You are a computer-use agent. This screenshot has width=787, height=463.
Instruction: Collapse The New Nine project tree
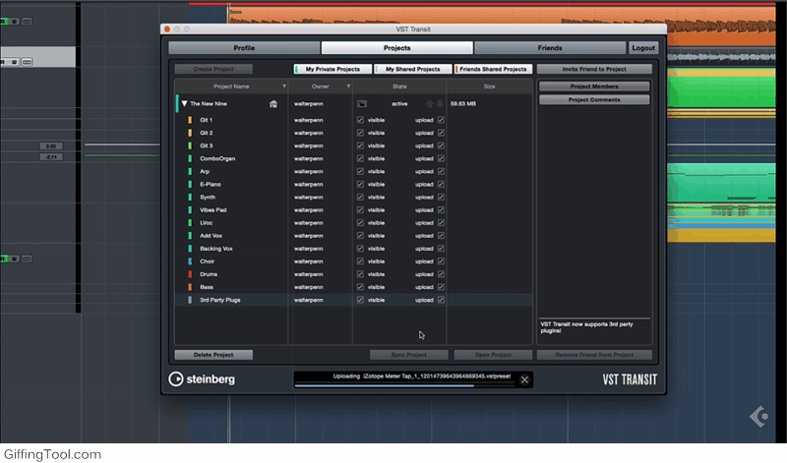click(184, 104)
